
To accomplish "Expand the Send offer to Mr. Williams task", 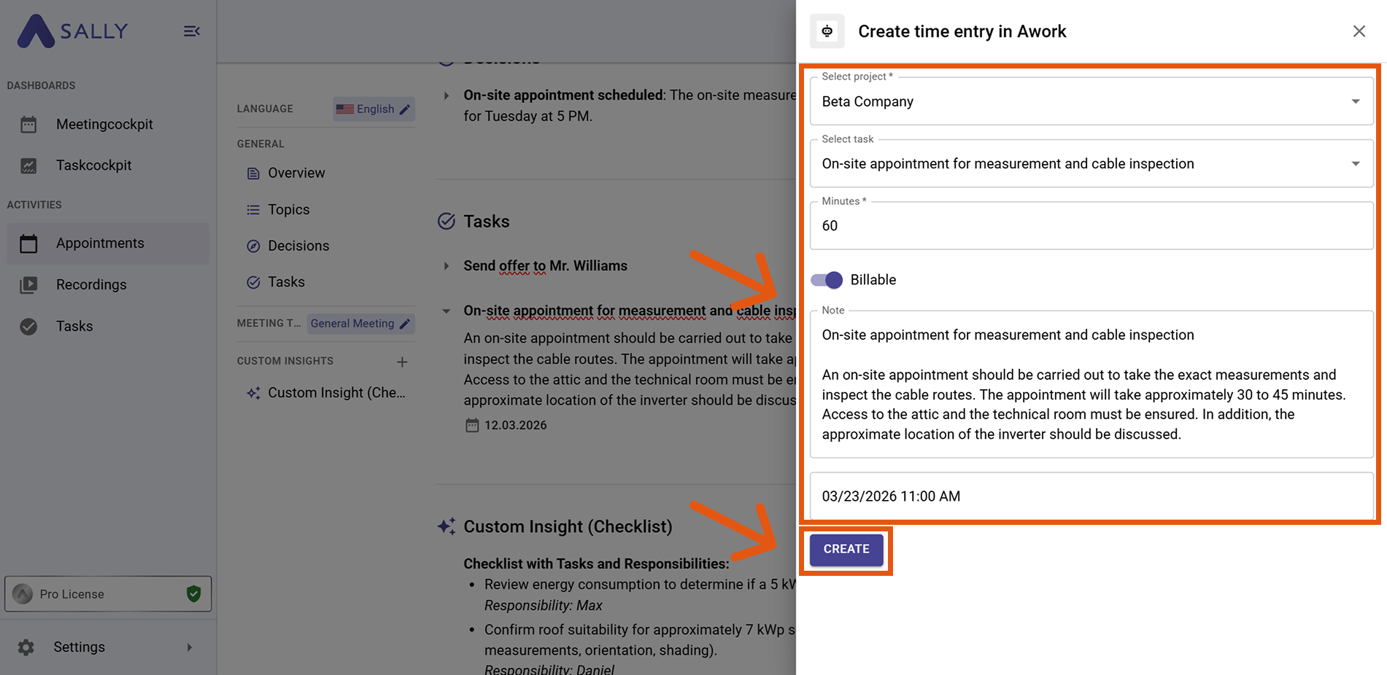I will pyautogui.click(x=447, y=266).
